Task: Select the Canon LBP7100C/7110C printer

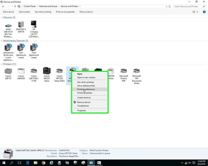Action: (34, 75)
